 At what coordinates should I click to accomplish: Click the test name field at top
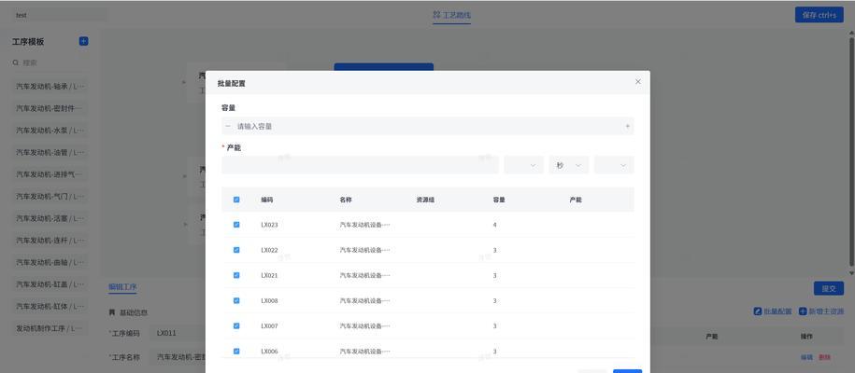point(59,15)
